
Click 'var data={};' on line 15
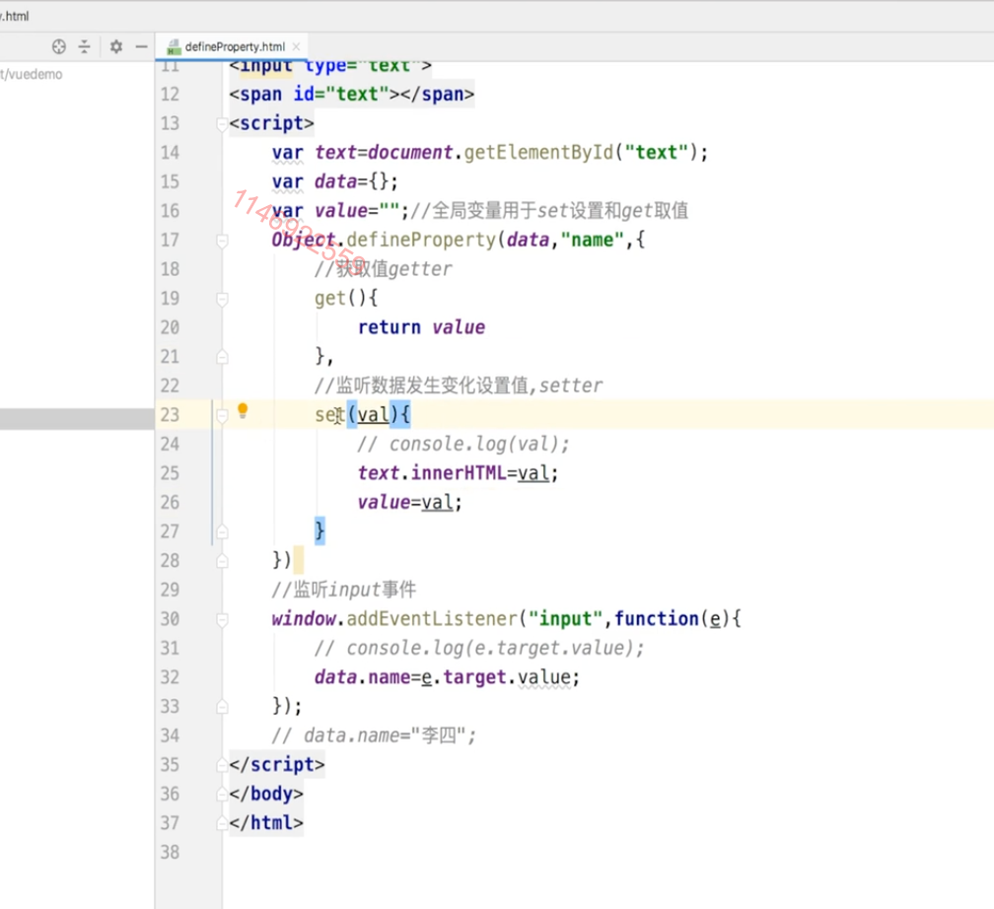[335, 182]
